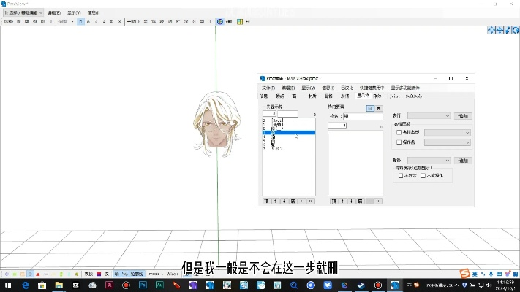Viewport: 520px width, 292px height.
Task: Click move-up arrow below left frame list
Action: click(x=275, y=200)
